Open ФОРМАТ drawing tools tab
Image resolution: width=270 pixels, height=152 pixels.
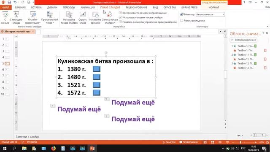(x=214, y=8)
